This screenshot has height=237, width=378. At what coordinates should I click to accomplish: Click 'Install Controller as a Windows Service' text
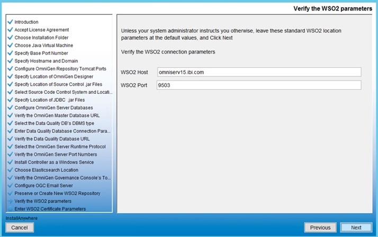[x=54, y=162]
